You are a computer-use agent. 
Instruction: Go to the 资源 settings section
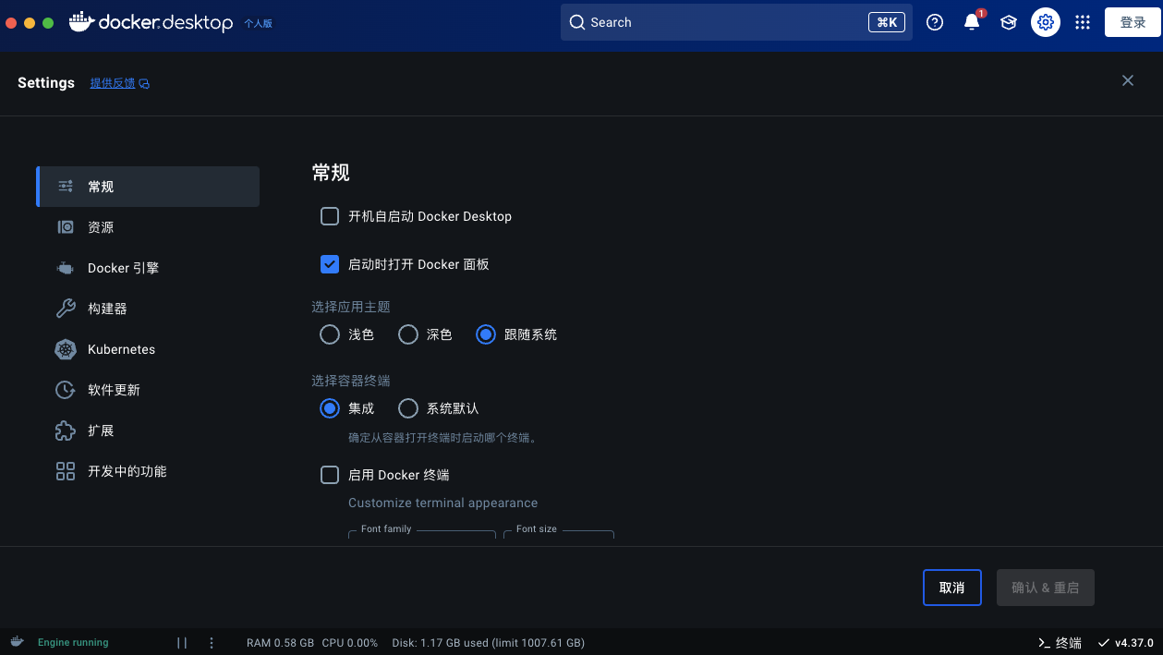click(x=101, y=227)
